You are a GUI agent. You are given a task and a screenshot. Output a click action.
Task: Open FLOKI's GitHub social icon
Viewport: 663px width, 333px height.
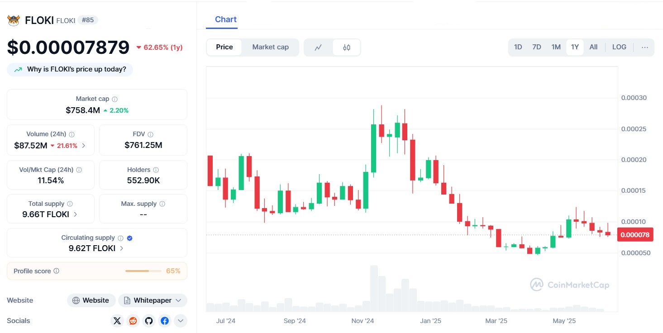pyautogui.click(x=149, y=321)
